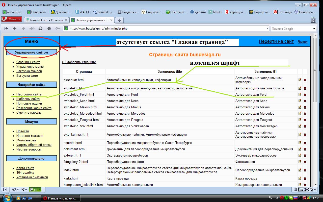Open Opera Unite status dropdown
This screenshot has width=323, height=202.
click(x=24, y=189)
